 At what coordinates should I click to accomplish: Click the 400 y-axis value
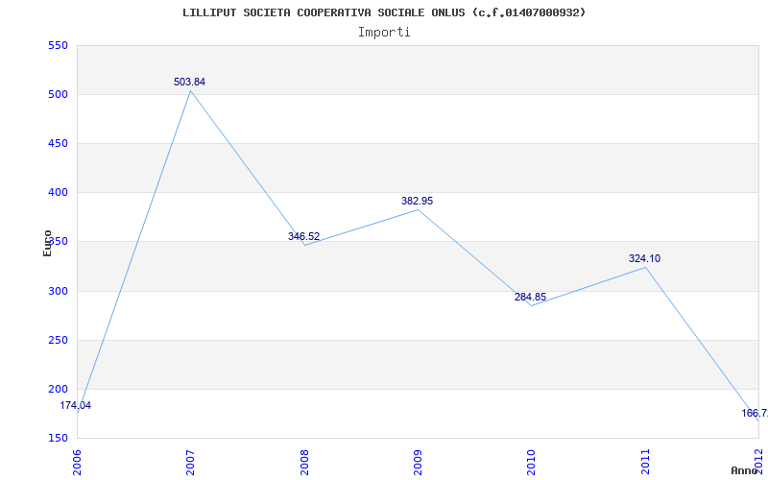coord(58,193)
